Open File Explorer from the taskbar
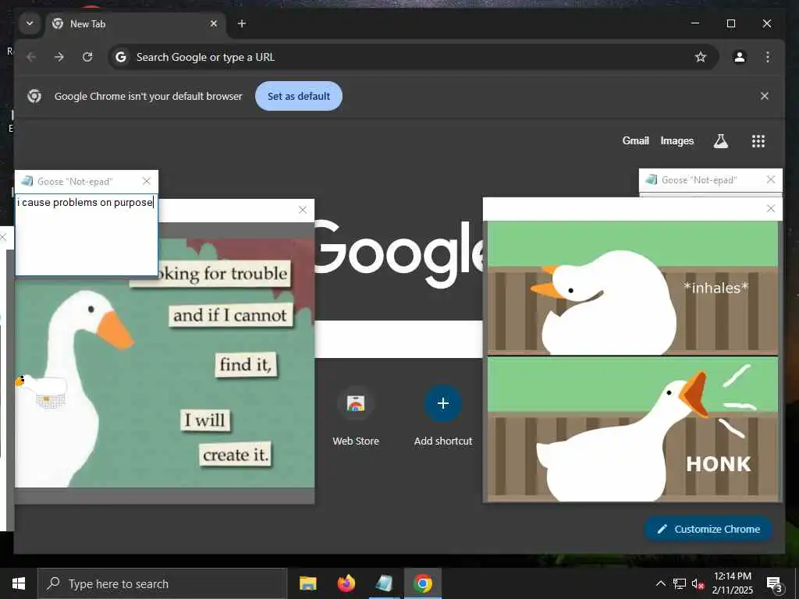 coord(307,583)
